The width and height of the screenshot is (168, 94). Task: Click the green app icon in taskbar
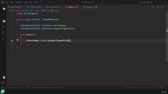click(3, 92)
